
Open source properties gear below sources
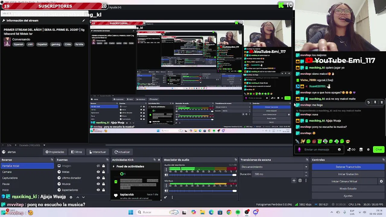point(71,197)
